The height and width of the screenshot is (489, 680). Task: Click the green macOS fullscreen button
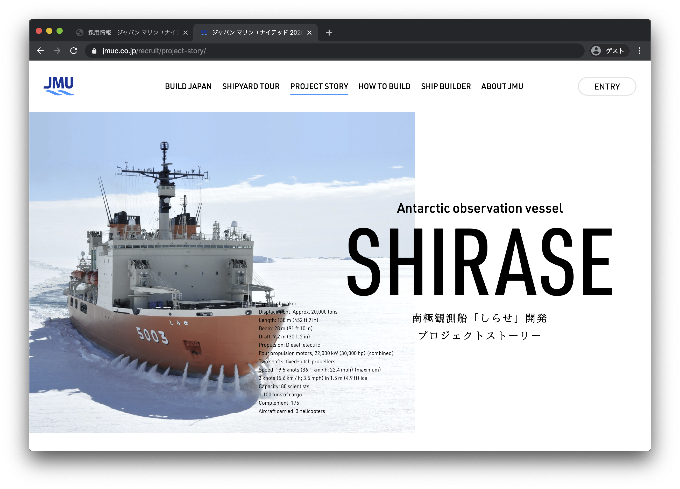click(60, 31)
